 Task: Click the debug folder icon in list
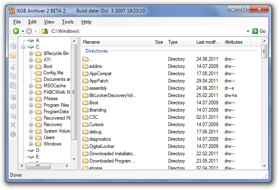point(85,132)
